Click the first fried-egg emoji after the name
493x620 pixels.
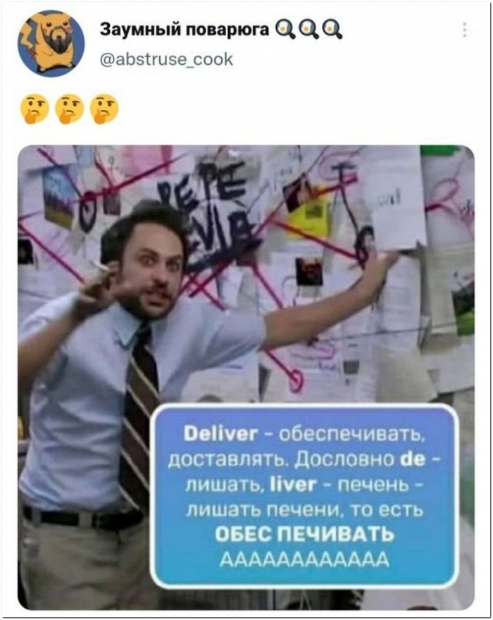286,30
